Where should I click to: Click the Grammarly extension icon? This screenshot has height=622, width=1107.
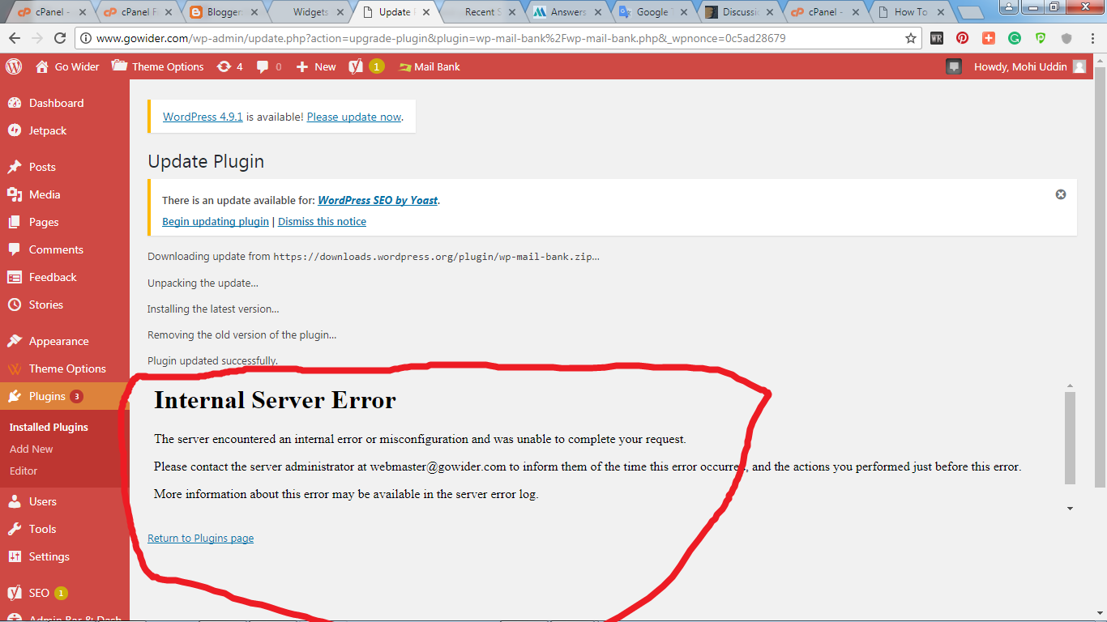pos(1015,38)
